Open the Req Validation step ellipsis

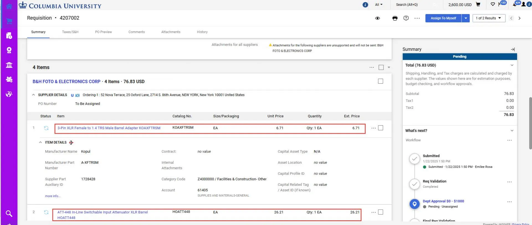point(510,182)
